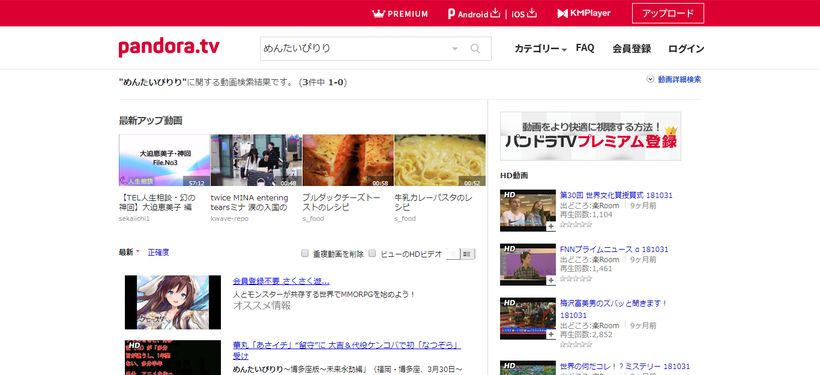This screenshot has height=375, width=820.
Task: Sort results by 最新
Action: point(126,252)
